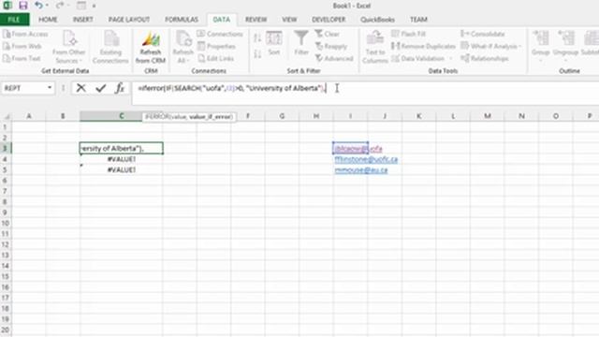This screenshot has height=337, width=599.
Task: Open data range Properties
Action: pos(216,46)
